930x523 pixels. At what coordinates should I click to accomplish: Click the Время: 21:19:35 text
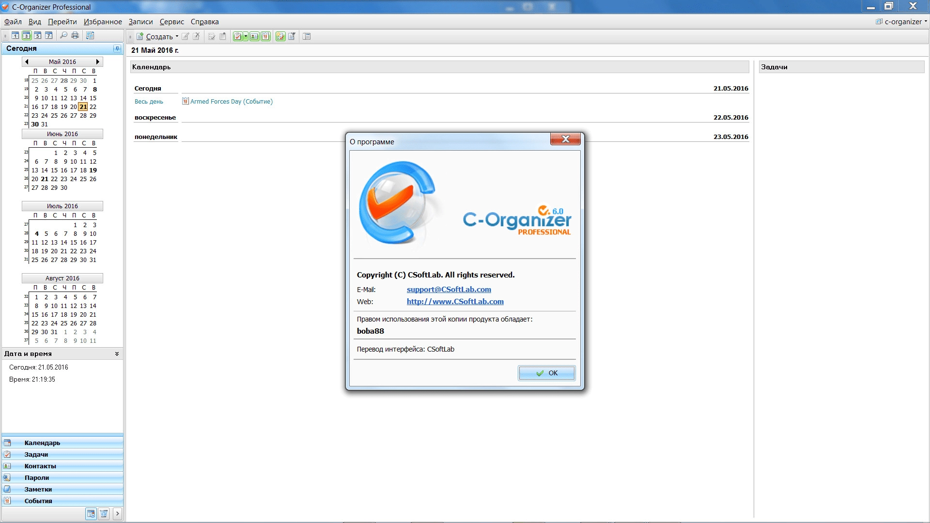tap(32, 379)
